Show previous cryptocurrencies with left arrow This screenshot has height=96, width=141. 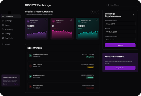(x=92, y=12)
